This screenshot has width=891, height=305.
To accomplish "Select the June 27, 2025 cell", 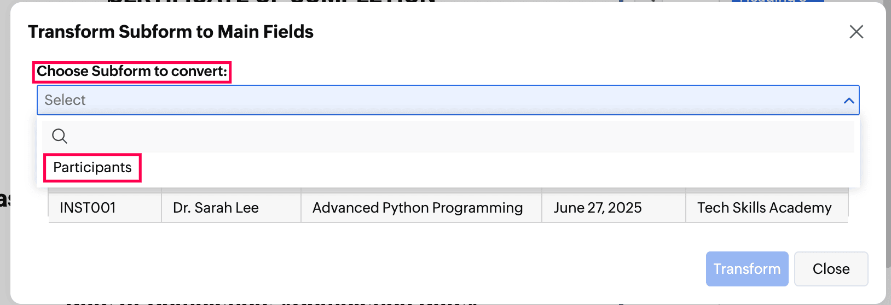I will coord(614,208).
